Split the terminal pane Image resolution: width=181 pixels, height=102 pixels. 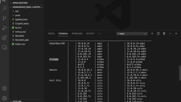[158, 33]
